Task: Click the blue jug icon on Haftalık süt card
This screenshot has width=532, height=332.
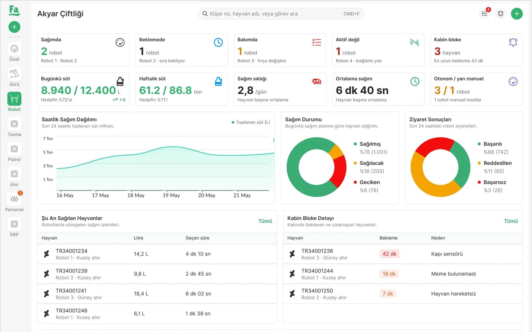Action: click(218, 82)
